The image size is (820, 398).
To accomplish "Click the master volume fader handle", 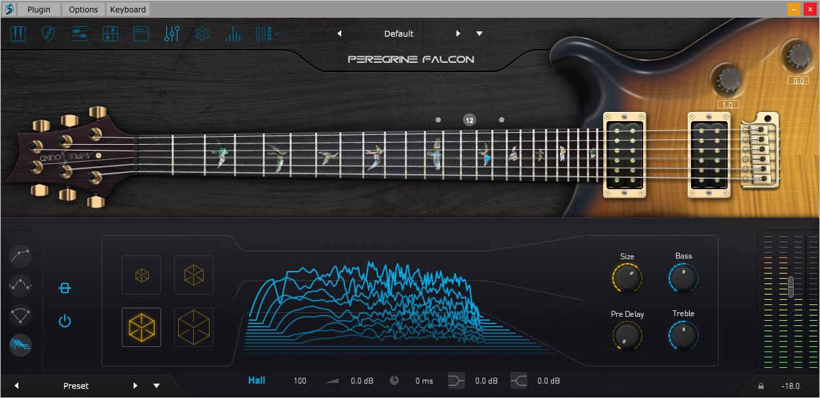I will point(791,287).
